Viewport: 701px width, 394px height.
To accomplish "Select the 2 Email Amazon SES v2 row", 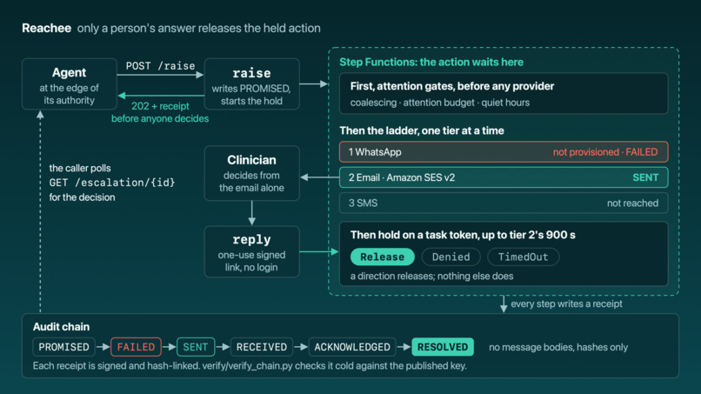I will click(x=504, y=177).
